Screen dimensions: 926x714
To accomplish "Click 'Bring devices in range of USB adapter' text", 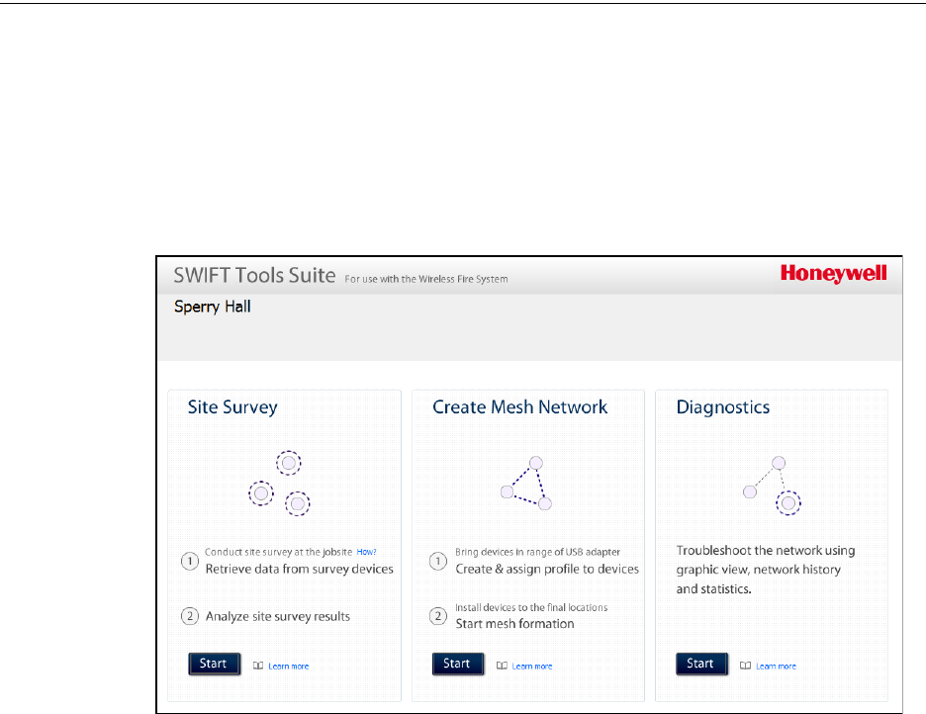I will pyautogui.click(x=537, y=553).
